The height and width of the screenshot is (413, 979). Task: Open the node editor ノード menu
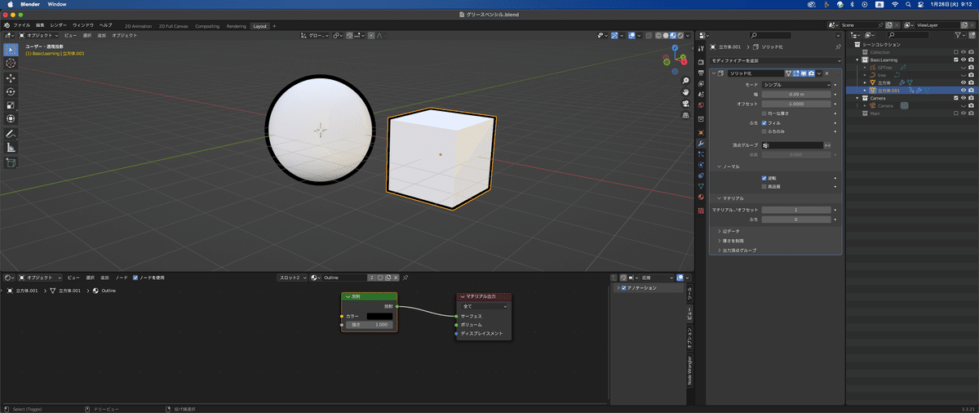tap(122, 278)
